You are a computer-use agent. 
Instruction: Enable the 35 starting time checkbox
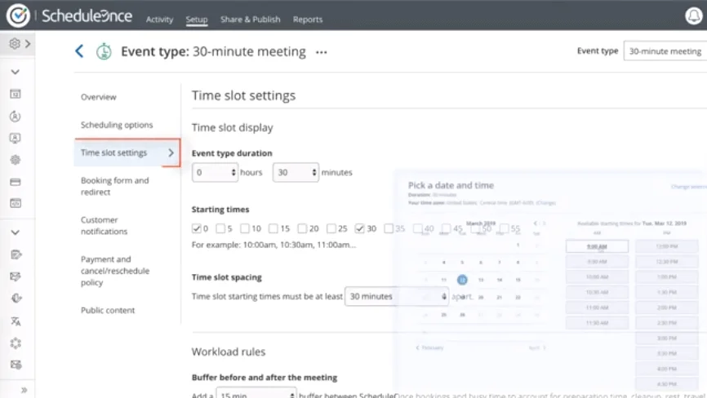coord(389,228)
